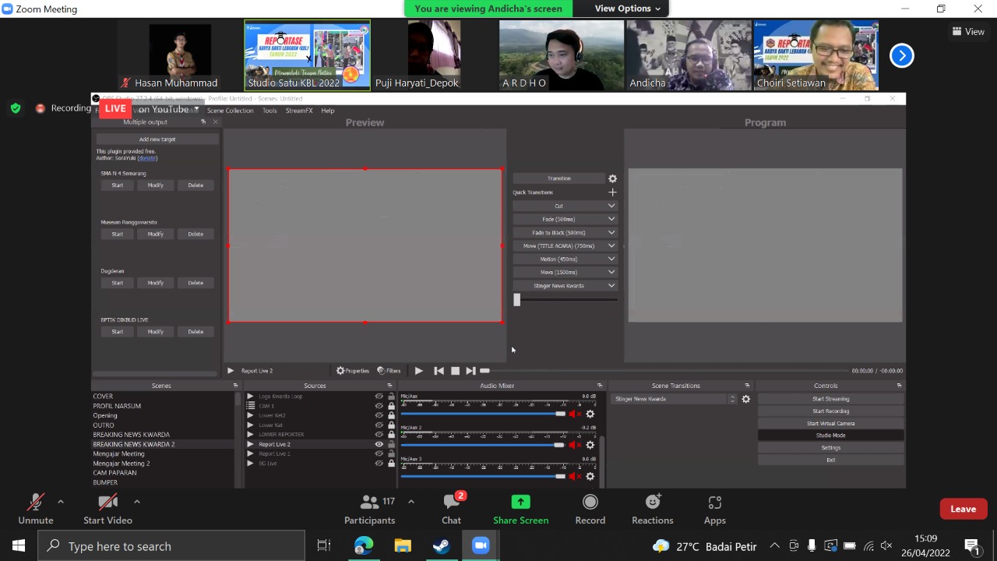Start the SMA N 4 Semarang output
This screenshot has height=561, width=997.
pos(118,185)
